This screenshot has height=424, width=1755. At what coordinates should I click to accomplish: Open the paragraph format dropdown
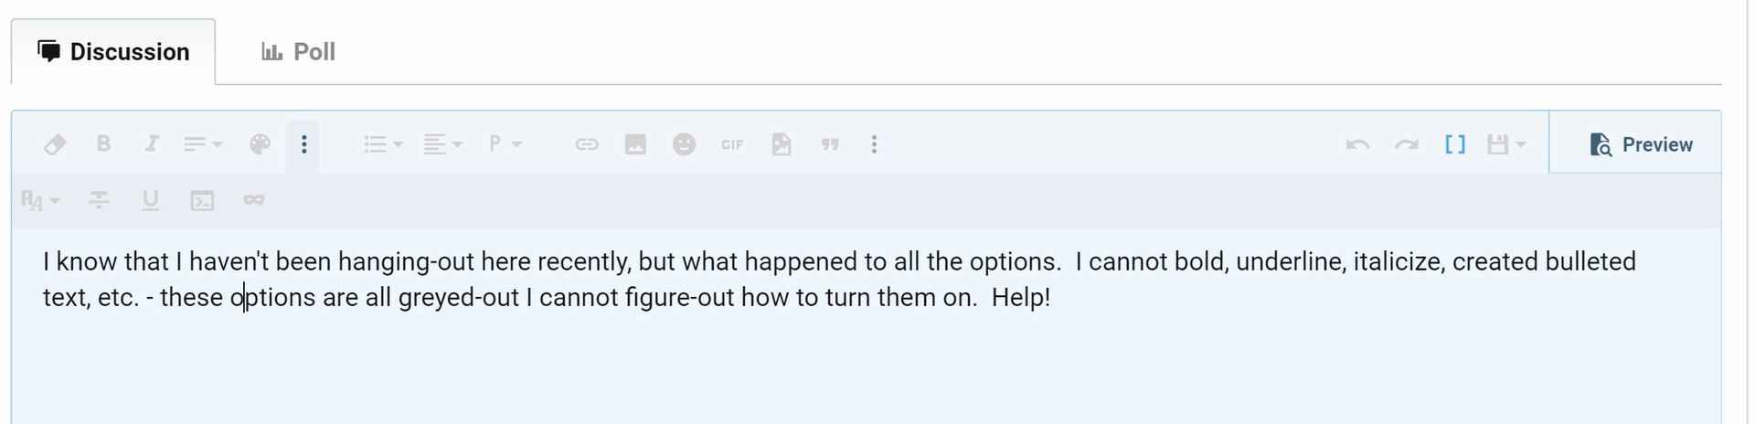[x=505, y=144]
